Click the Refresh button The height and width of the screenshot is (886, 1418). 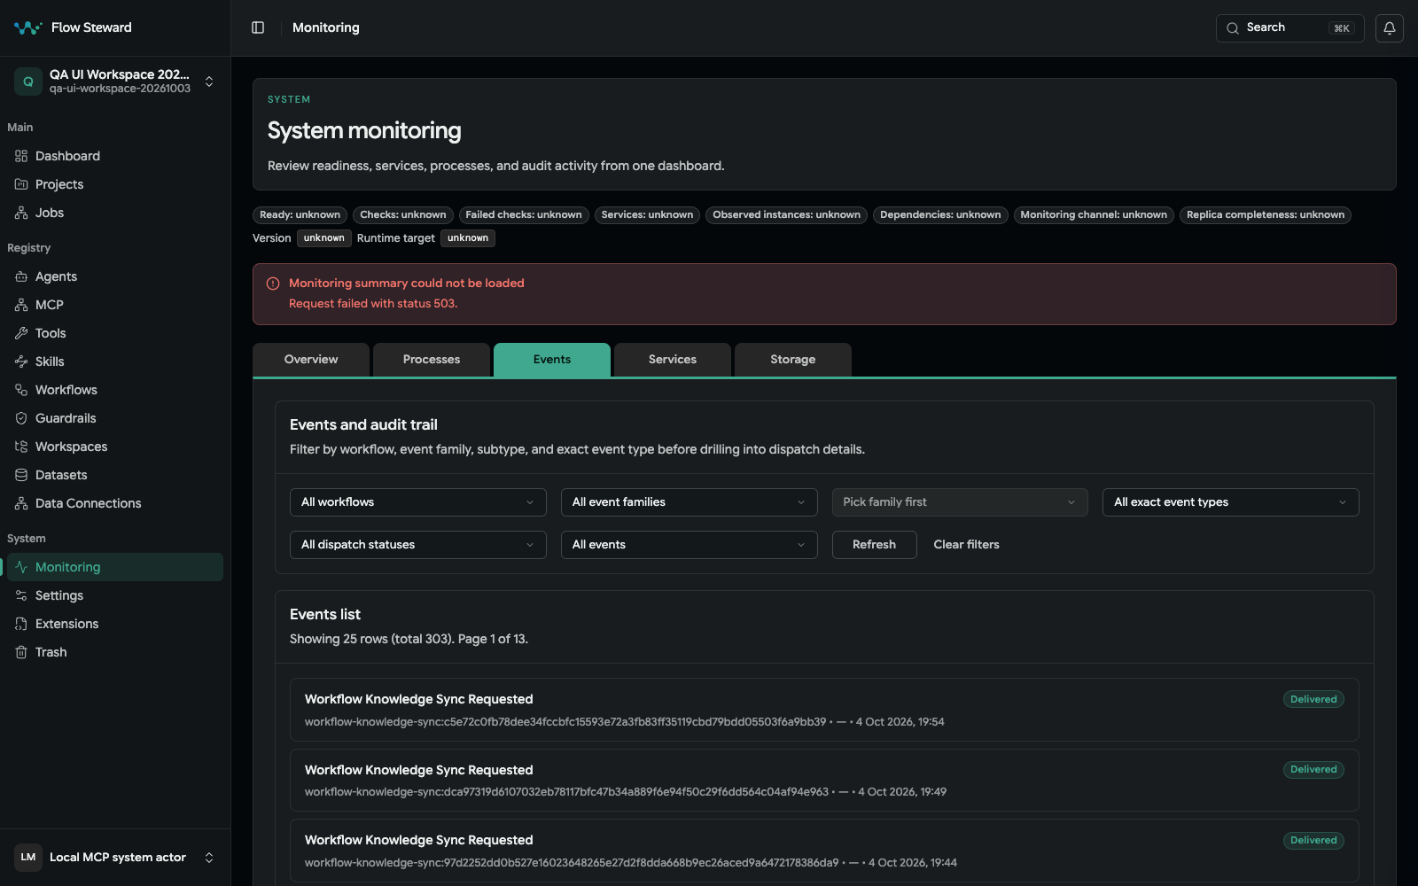pyautogui.click(x=875, y=545)
